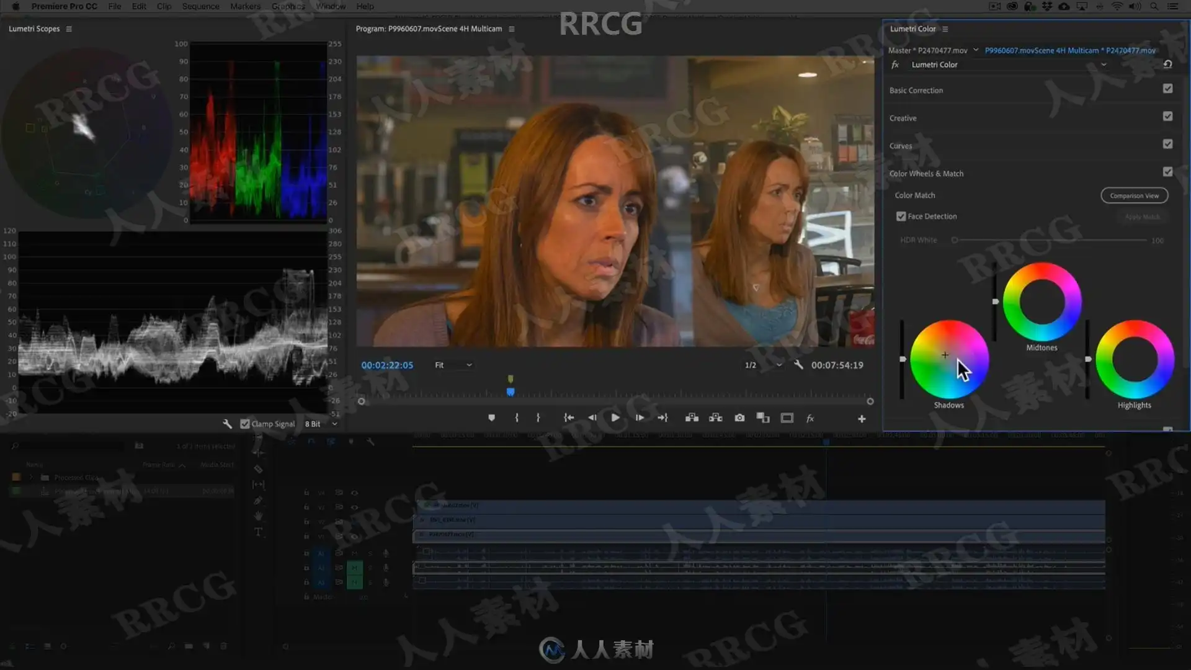The width and height of the screenshot is (1191, 670).
Task: Disable Basic Correction checkbox
Action: tap(1167, 89)
